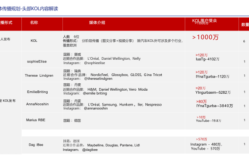Click the @thereselindgren Instagram handle
Image resolution: width=249 pixels, height=157 pixels.
tap(98, 78)
